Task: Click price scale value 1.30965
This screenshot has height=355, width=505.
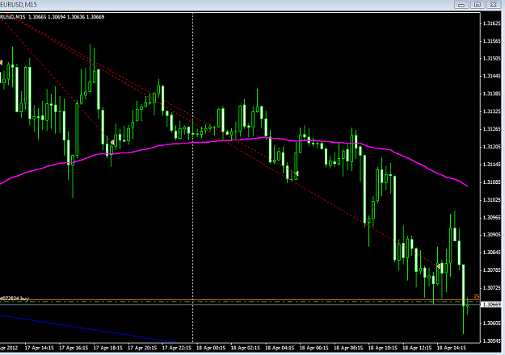Action: click(492, 217)
